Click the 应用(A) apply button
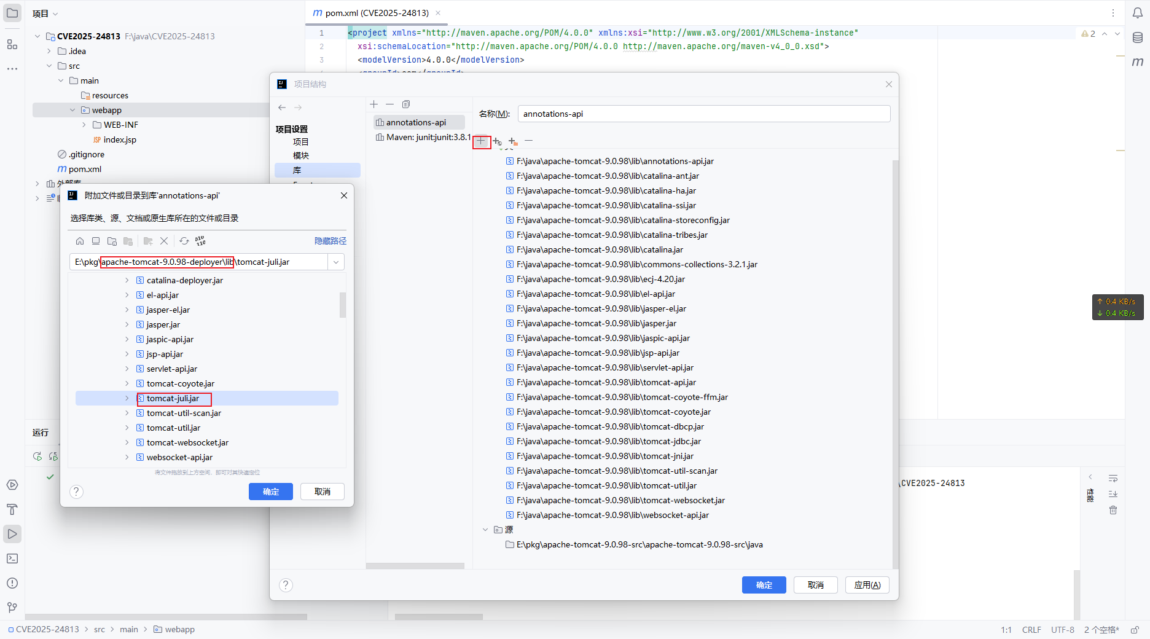Viewport: 1150px width, 639px height. click(867, 585)
